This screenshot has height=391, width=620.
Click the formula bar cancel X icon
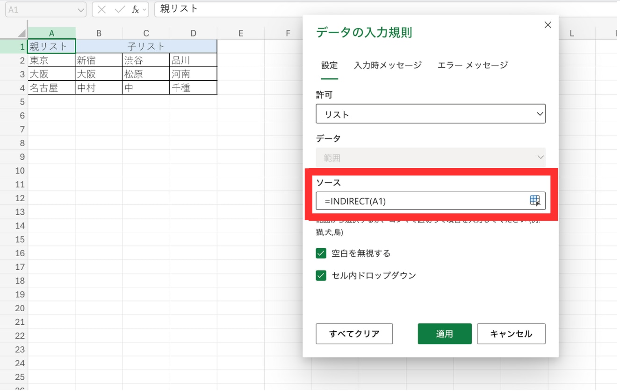tap(102, 9)
